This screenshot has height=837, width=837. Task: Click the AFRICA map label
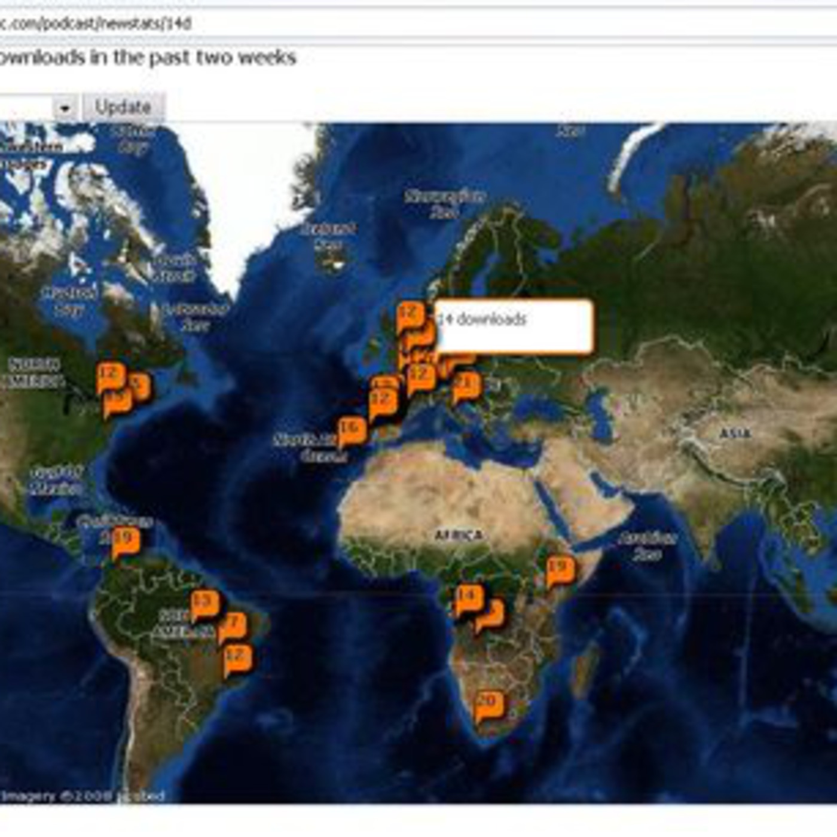(x=459, y=535)
